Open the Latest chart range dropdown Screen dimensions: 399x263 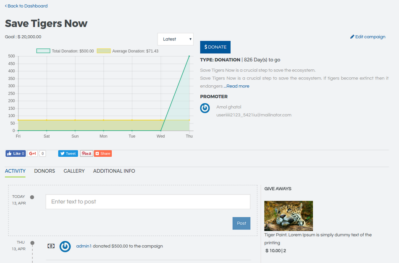click(x=175, y=39)
